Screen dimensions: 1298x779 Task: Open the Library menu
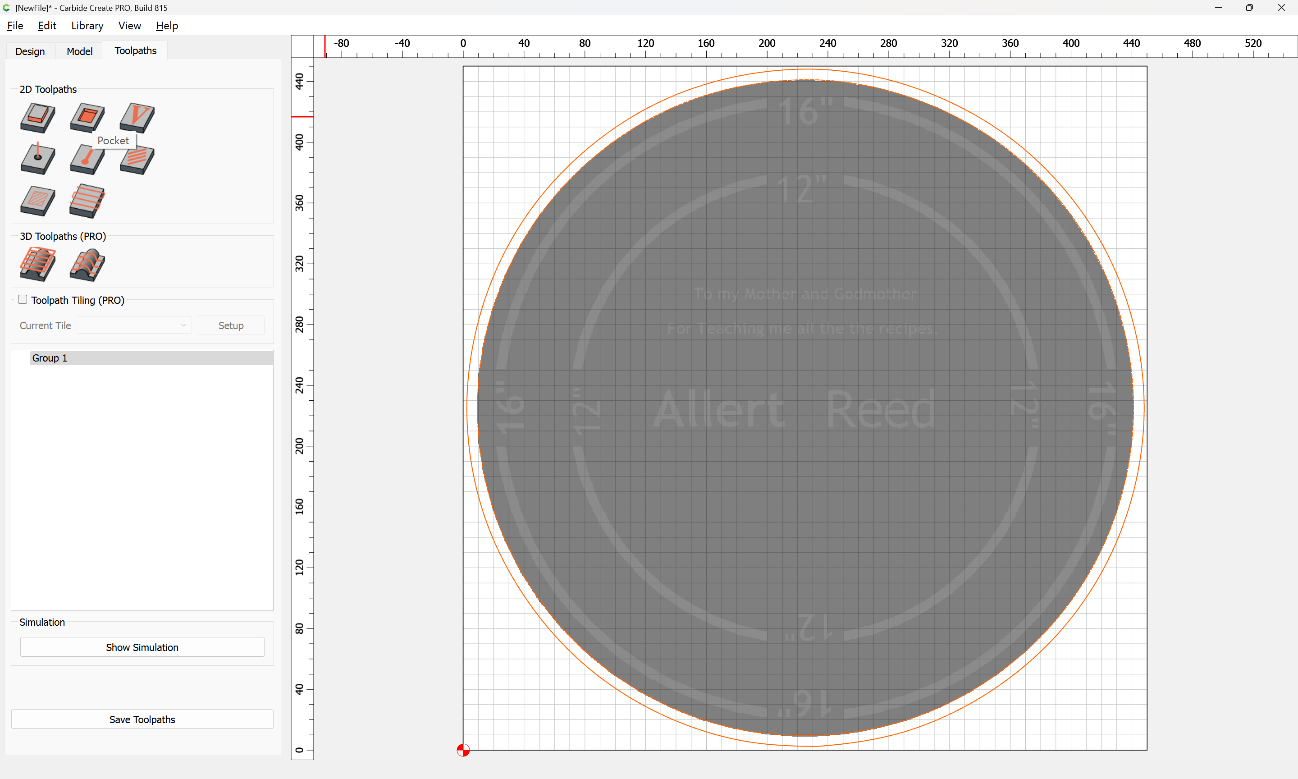pyautogui.click(x=87, y=26)
